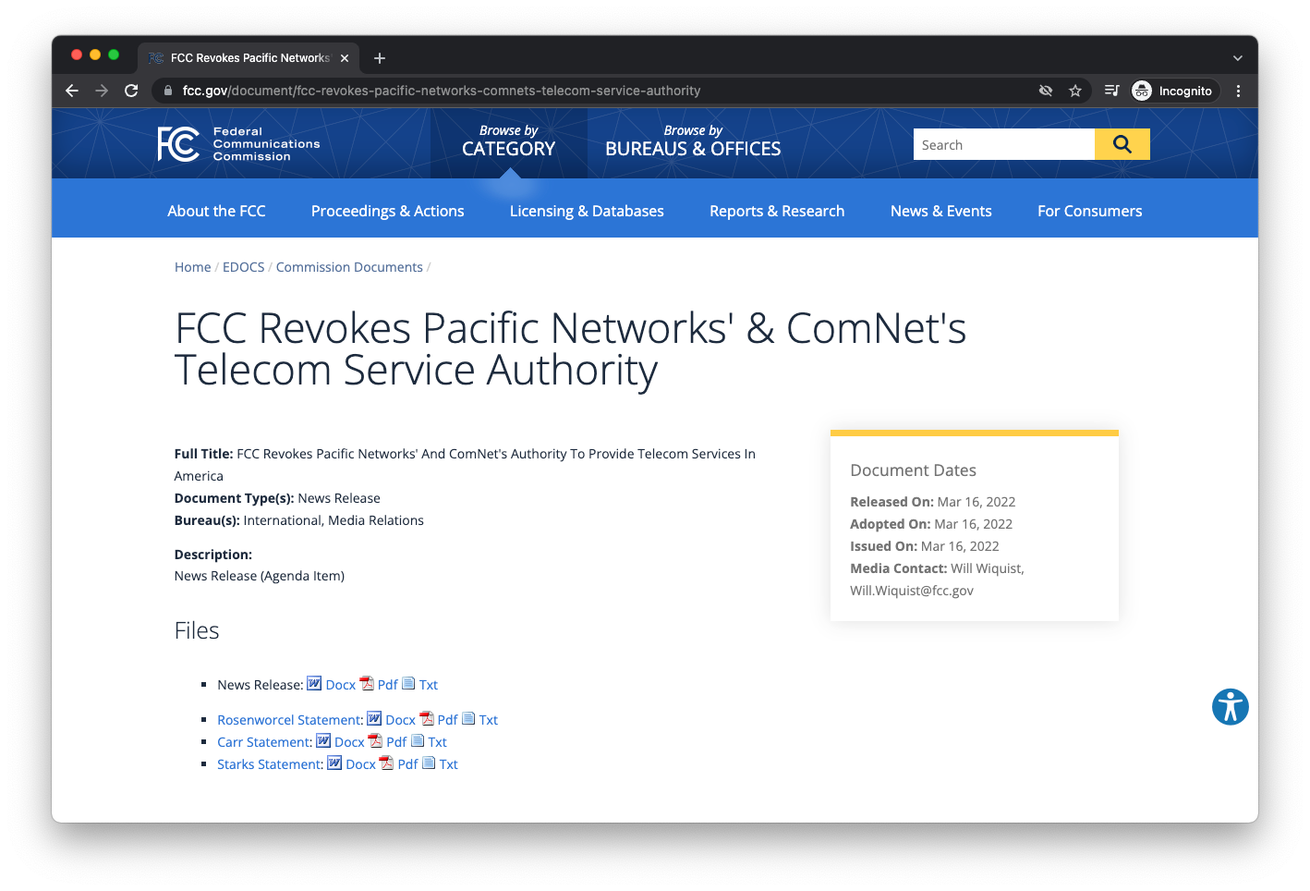The image size is (1310, 891).
Task: Click the PDF icon for Starks Statement
Action: (386, 763)
